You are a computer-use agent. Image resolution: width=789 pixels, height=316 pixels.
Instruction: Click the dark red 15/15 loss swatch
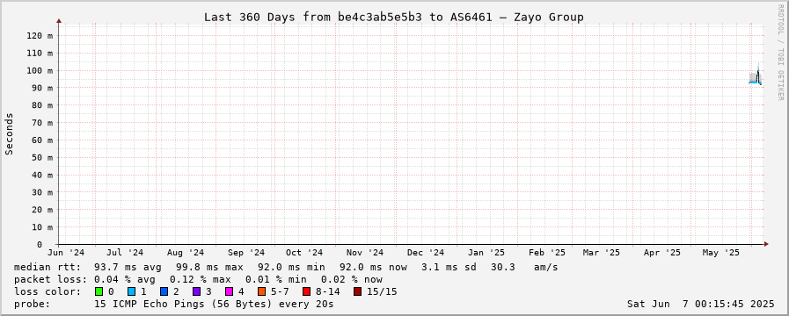click(x=357, y=291)
